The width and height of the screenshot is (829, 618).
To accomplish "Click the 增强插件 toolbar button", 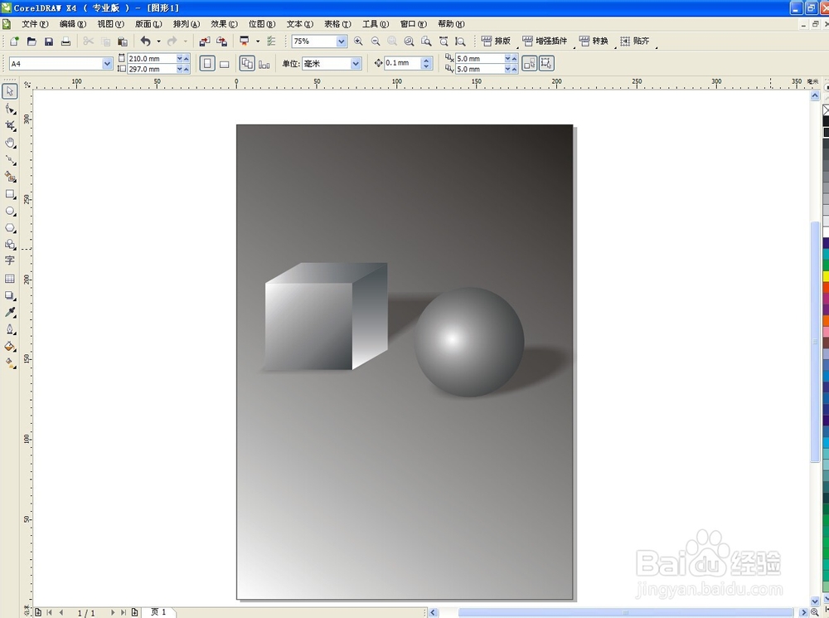I will 545,41.
